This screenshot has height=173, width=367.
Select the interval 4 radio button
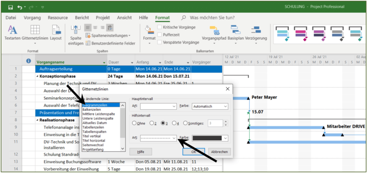coord(174,123)
